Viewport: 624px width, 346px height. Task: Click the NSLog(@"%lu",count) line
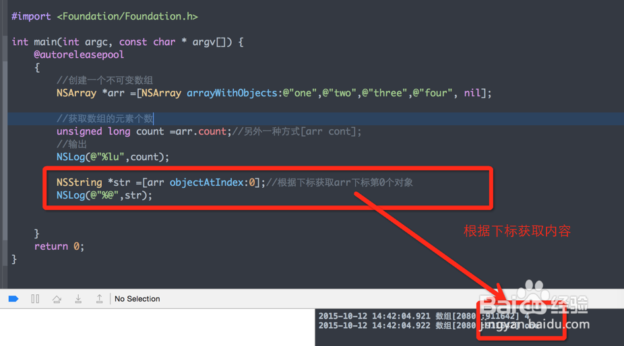[113, 157]
